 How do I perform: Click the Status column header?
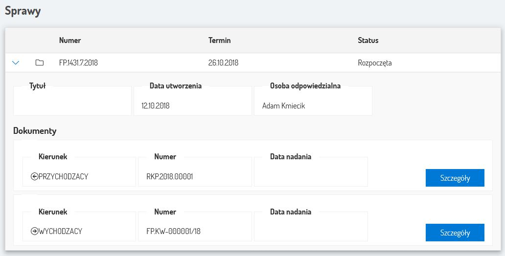pos(368,41)
